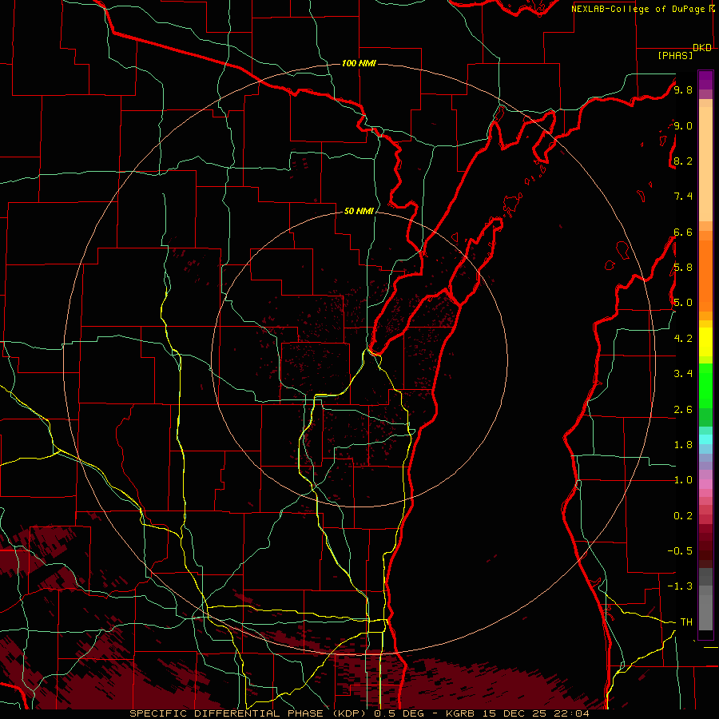Click the 1.8 value on the scale
The height and width of the screenshot is (719, 719).
683,445
